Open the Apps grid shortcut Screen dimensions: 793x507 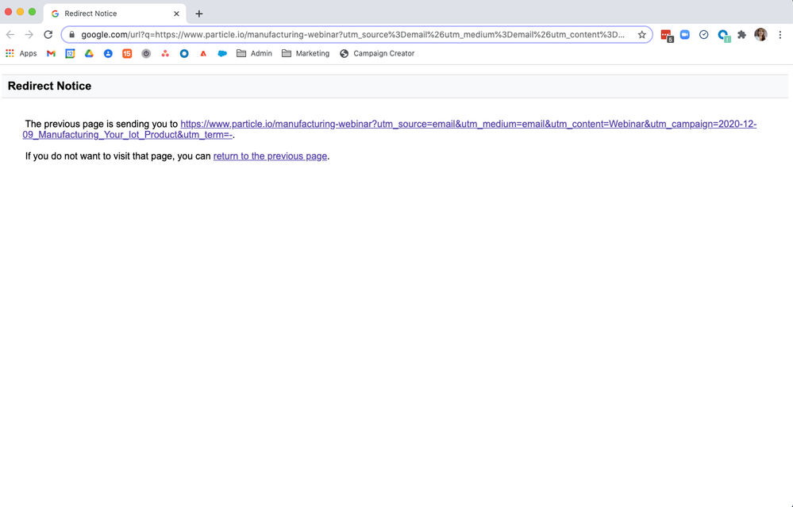(21, 54)
